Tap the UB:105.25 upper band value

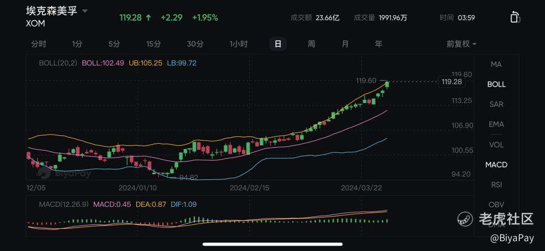pyautogui.click(x=146, y=63)
